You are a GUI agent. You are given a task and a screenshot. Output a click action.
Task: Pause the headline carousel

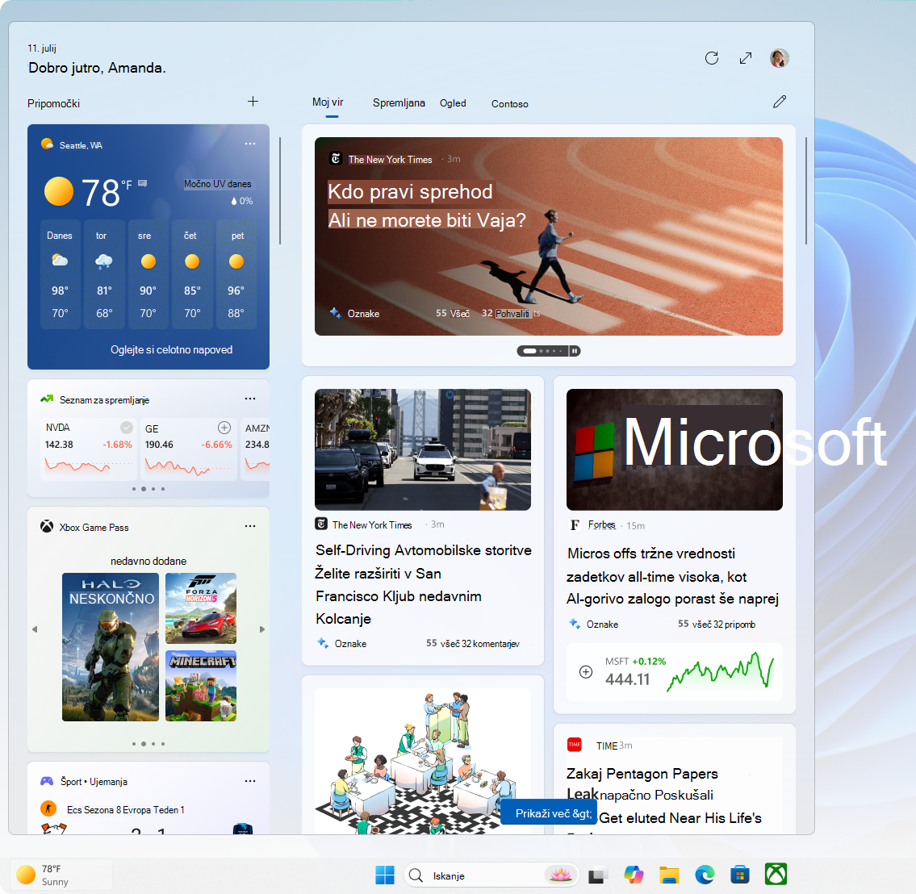pos(575,351)
